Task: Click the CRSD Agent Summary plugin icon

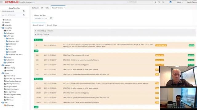Action: pos(5,84)
